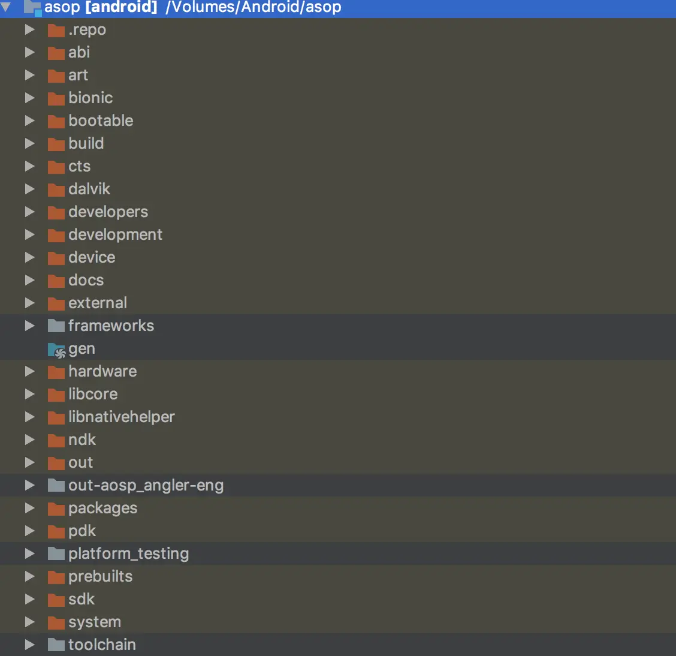Click the gray out-aosp_angler-eng folder icon
The height and width of the screenshot is (656, 676).
56,486
